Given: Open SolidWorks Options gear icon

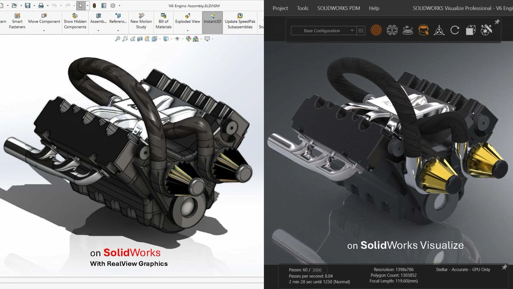Looking at the screenshot, I should click(x=113, y=5).
